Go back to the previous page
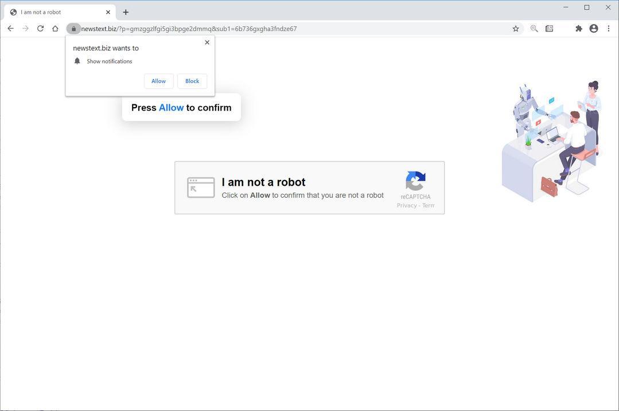619x411 pixels. tap(10, 28)
